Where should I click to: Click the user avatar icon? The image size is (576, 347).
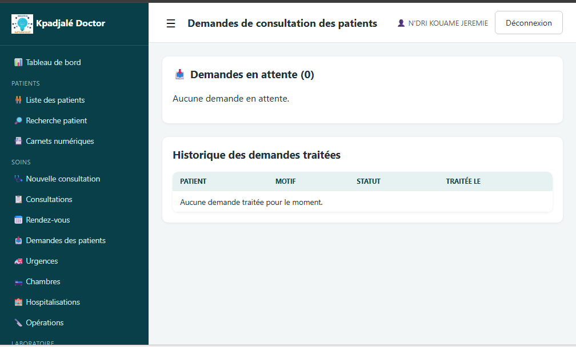coord(401,23)
